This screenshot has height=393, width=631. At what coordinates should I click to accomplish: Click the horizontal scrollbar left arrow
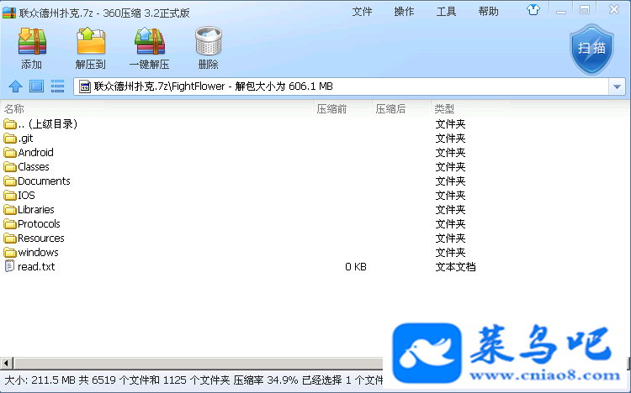point(7,364)
